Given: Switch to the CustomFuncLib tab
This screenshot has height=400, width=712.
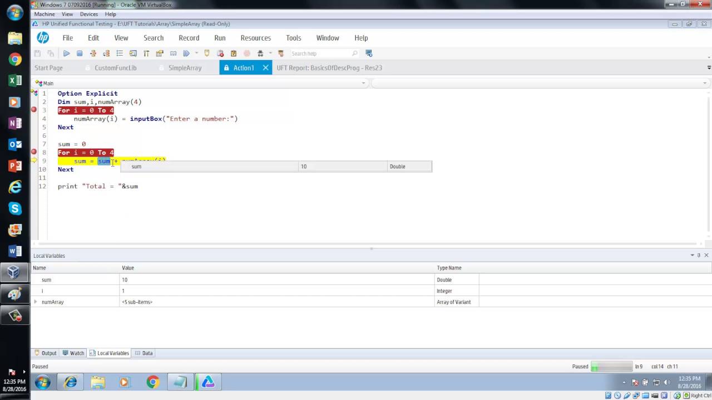Looking at the screenshot, I should (x=115, y=68).
